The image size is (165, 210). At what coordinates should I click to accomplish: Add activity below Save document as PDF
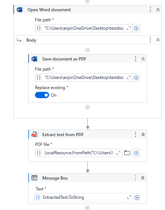tap(88, 107)
